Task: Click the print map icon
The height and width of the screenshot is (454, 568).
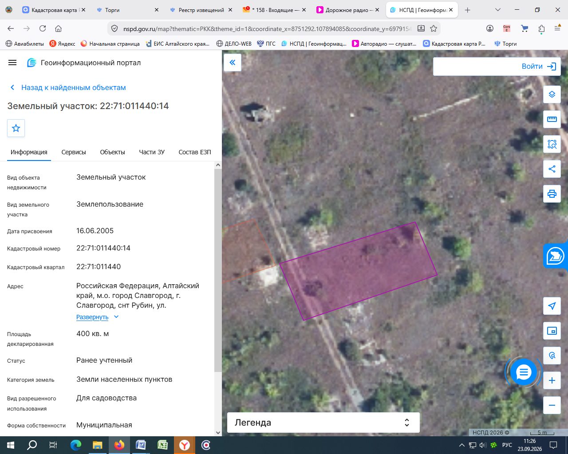Action: coord(552,194)
